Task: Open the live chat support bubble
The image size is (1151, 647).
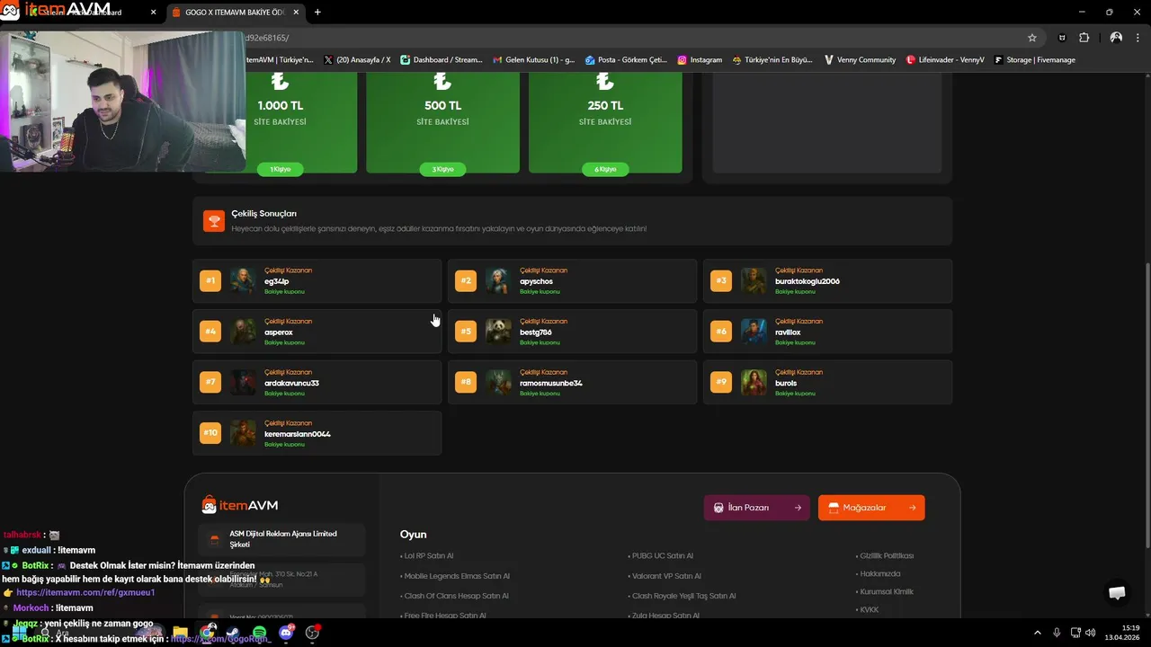Action: (1117, 592)
